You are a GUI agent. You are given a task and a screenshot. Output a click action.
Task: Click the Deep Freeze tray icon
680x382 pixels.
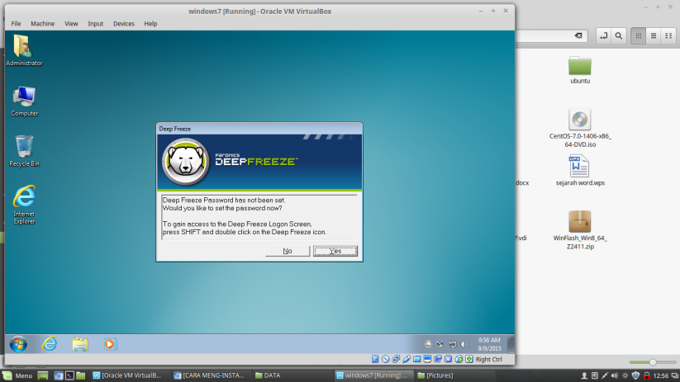(429, 344)
